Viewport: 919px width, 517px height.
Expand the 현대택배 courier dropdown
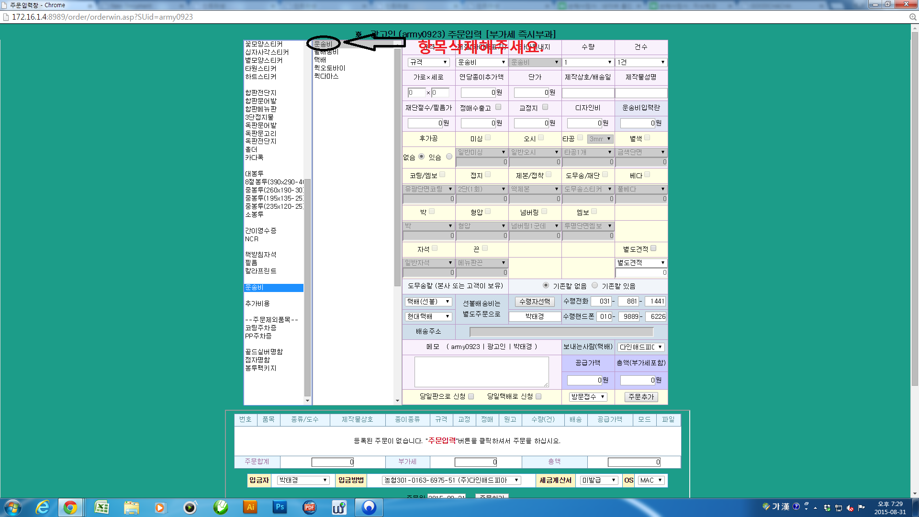(x=428, y=316)
